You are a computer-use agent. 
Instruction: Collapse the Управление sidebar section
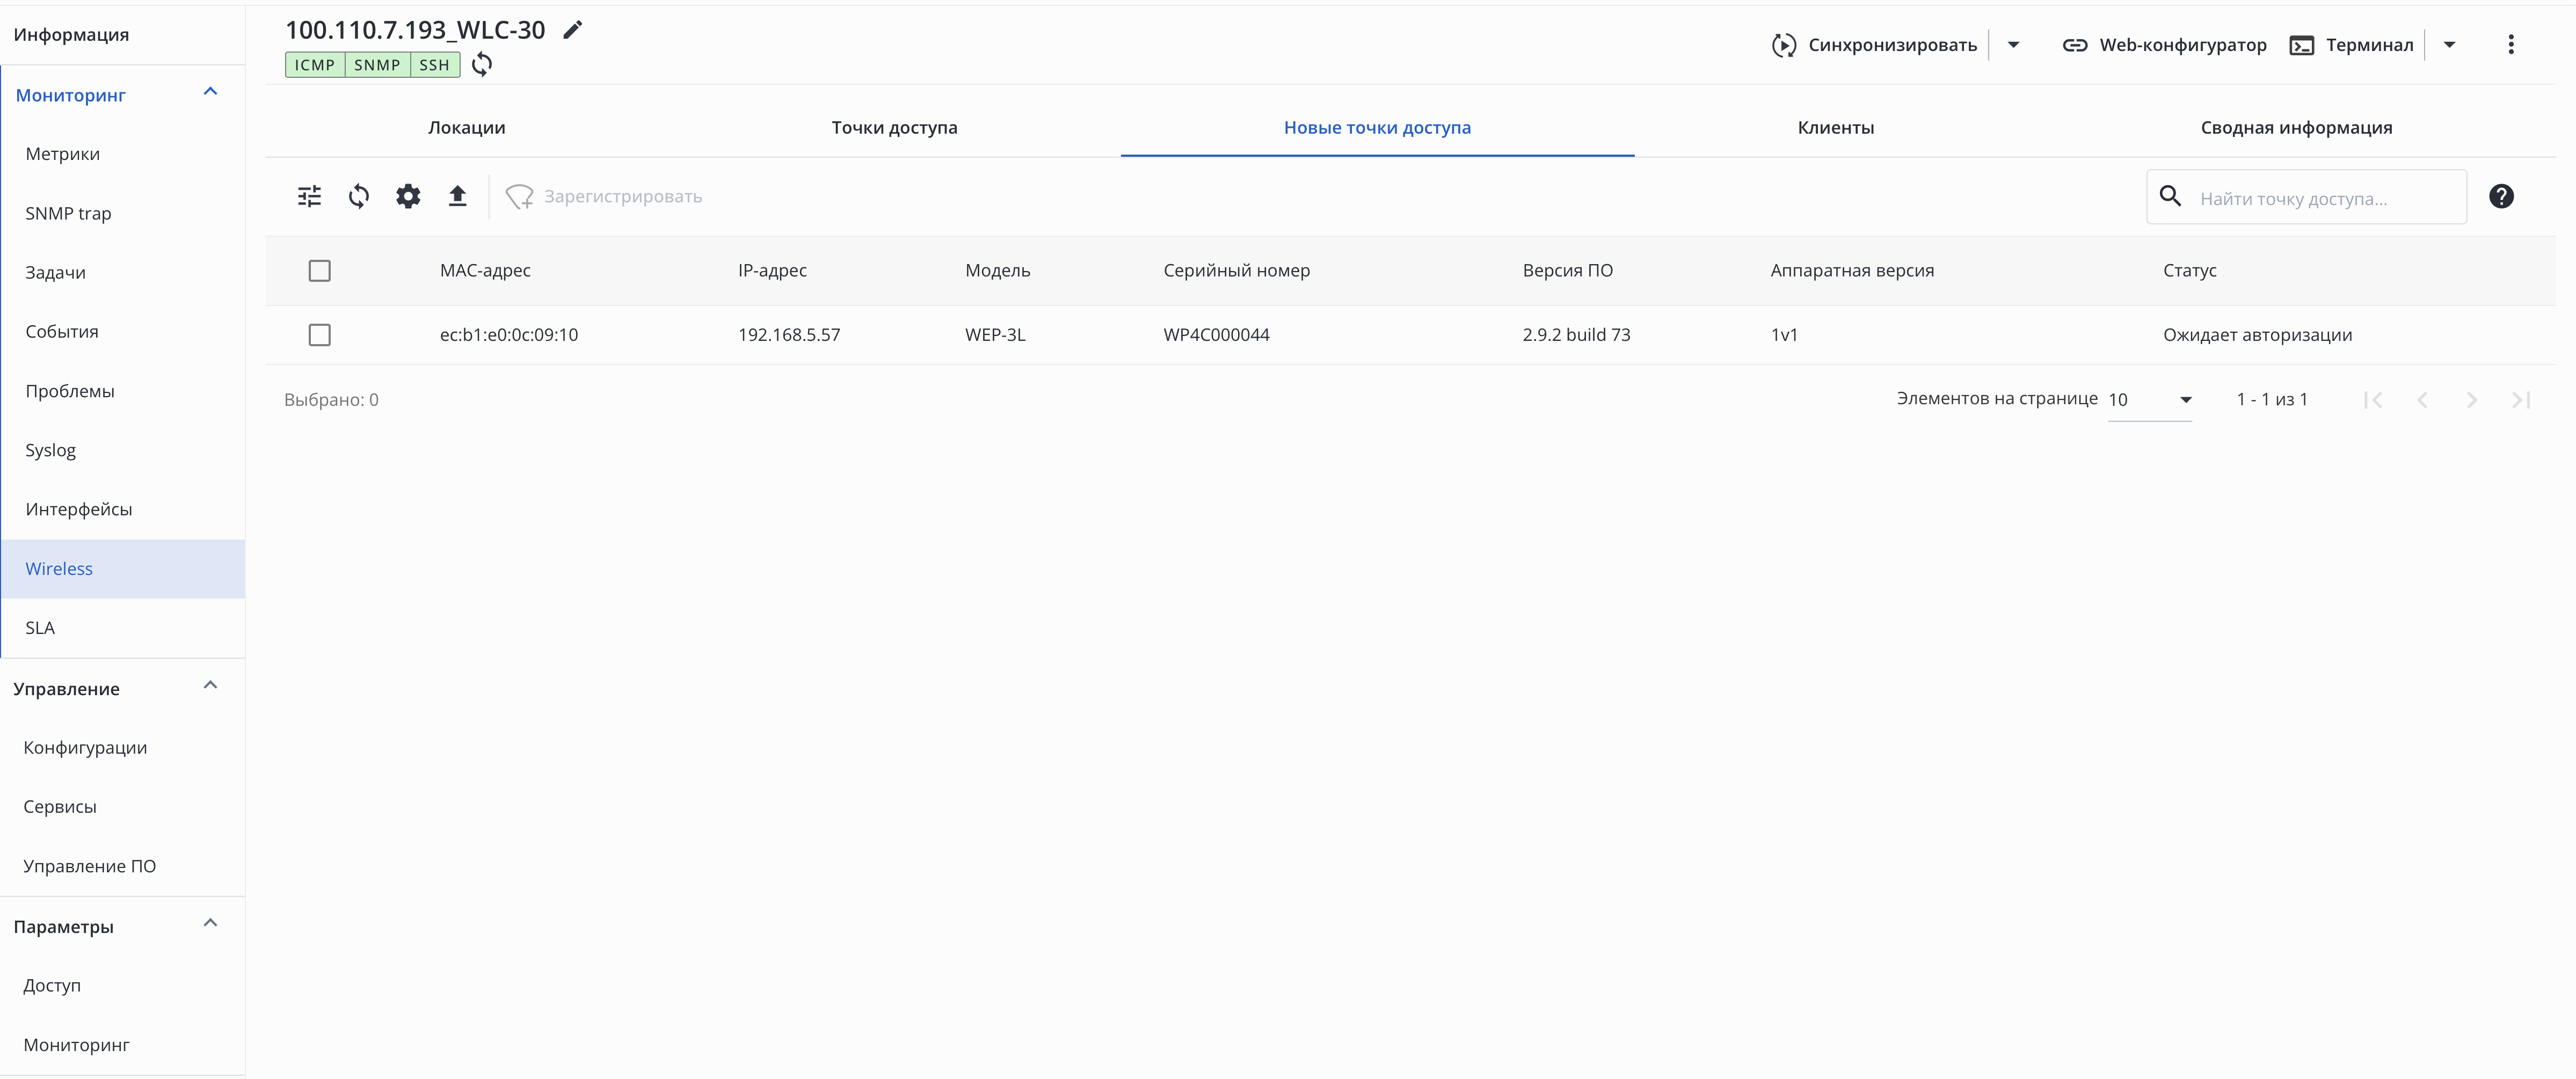click(x=210, y=686)
